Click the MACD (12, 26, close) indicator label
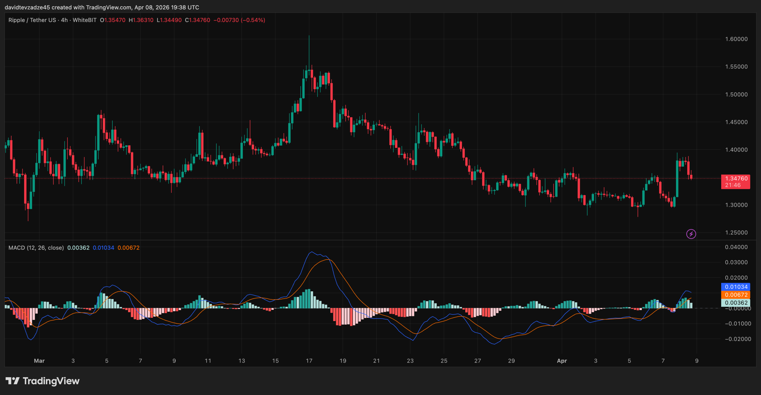The height and width of the screenshot is (395, 761). (36, 248)
